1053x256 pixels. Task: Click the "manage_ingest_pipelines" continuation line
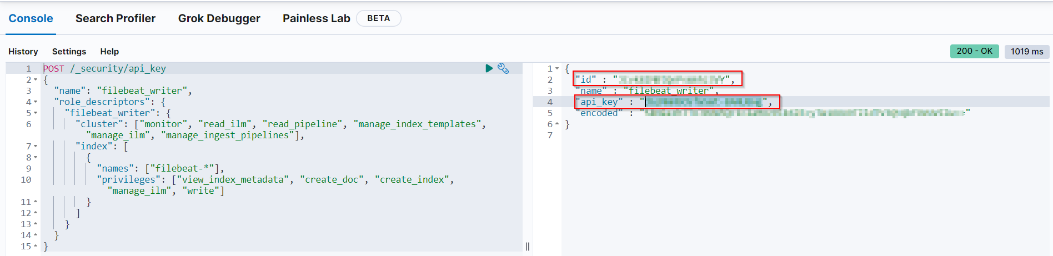195,135
